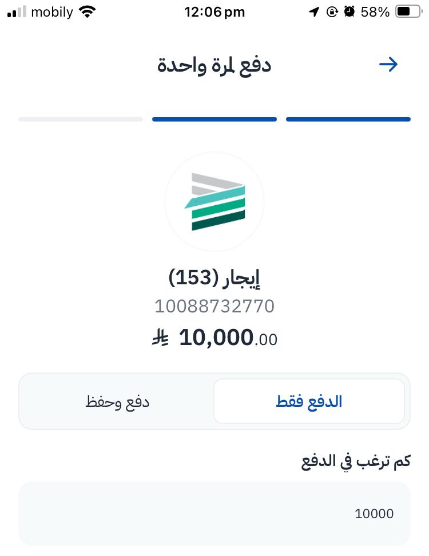Tap the cellular signal bars icon

[17, 12]
